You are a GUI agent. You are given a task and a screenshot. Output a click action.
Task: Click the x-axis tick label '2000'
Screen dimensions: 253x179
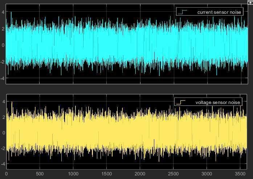click(x=140, y=174)
